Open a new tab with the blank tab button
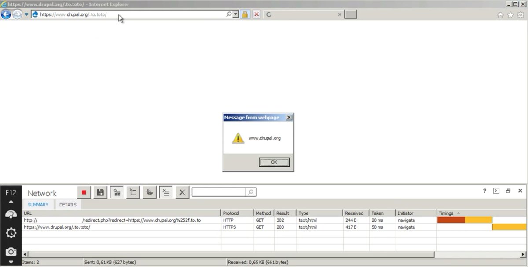The height and width of the screenshot is (267, 528). coord(351,14)
